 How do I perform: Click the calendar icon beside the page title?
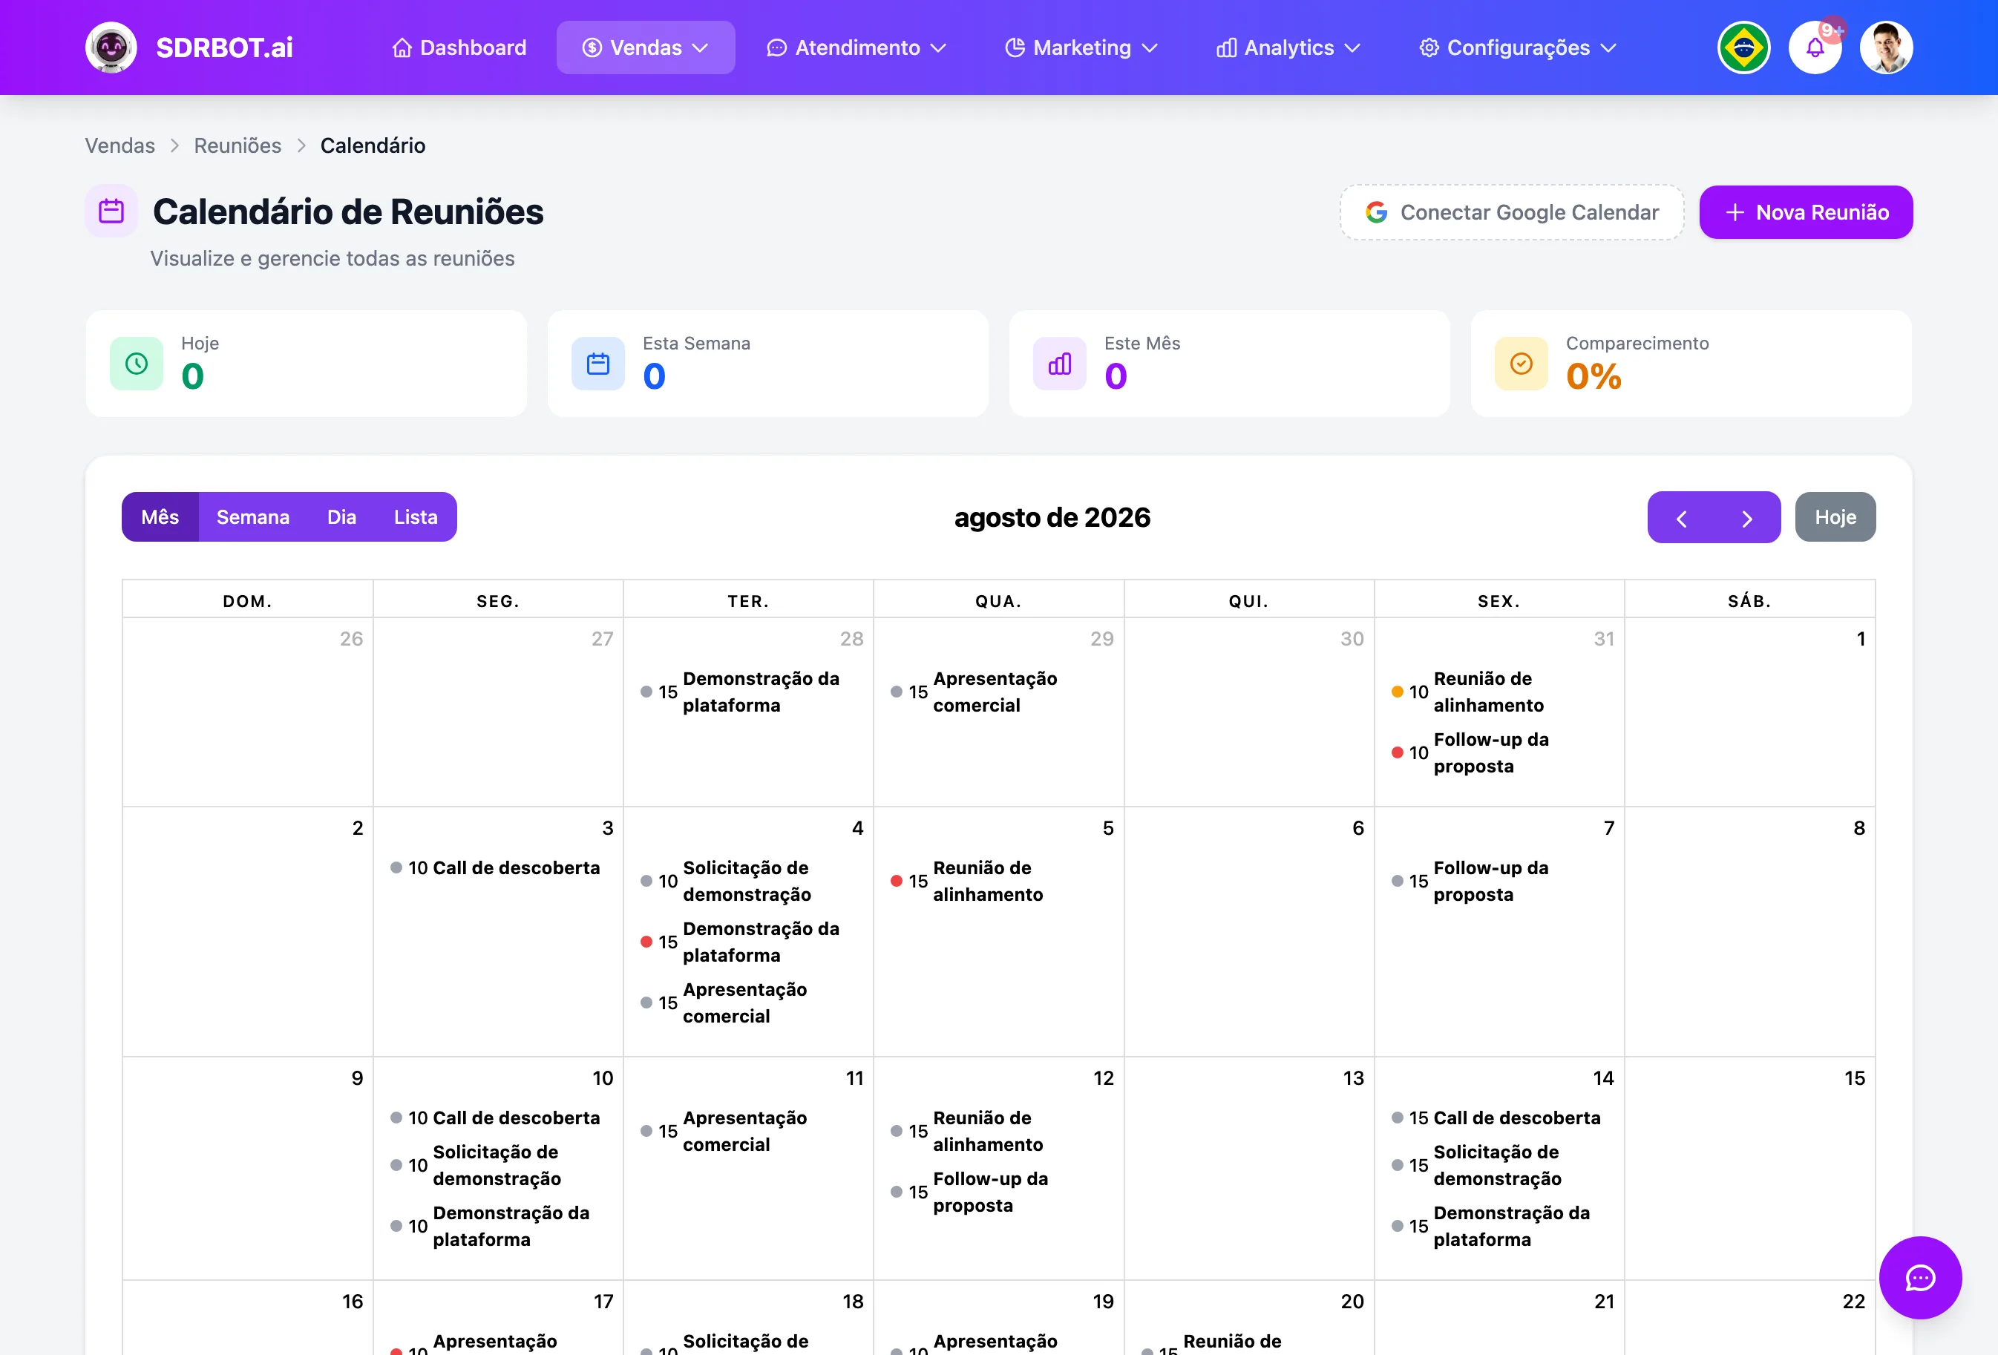(x=112, y=211)
